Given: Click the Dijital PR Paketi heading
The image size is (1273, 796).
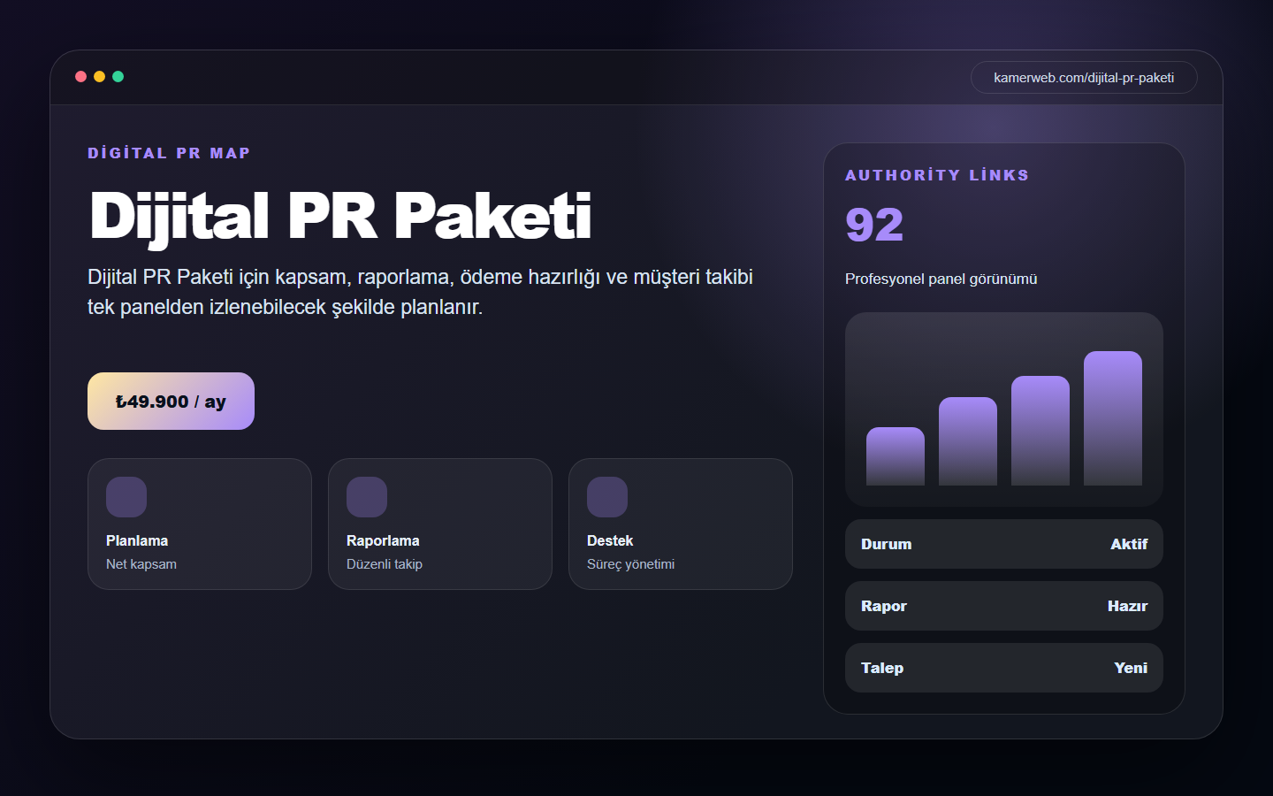Looking at the screenshot, I should coord(340,217).
